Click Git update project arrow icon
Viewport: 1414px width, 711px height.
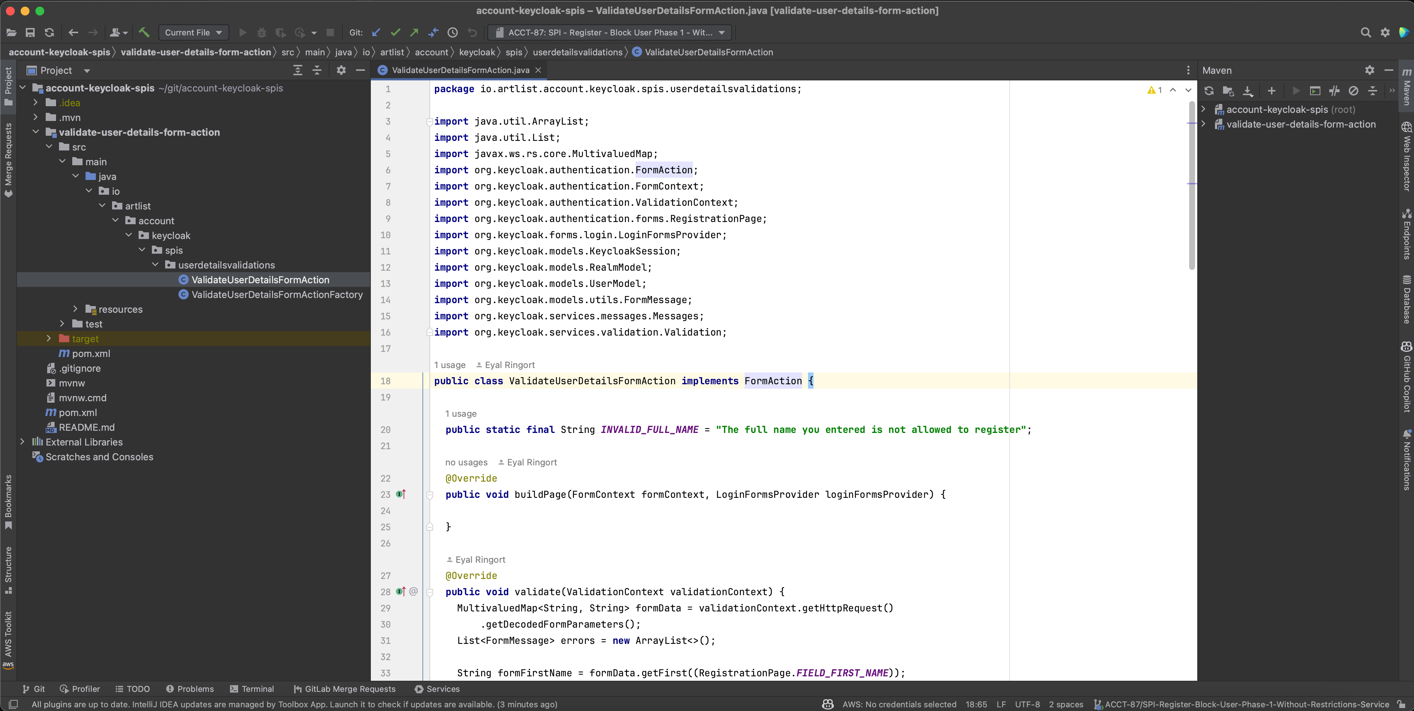376,32
